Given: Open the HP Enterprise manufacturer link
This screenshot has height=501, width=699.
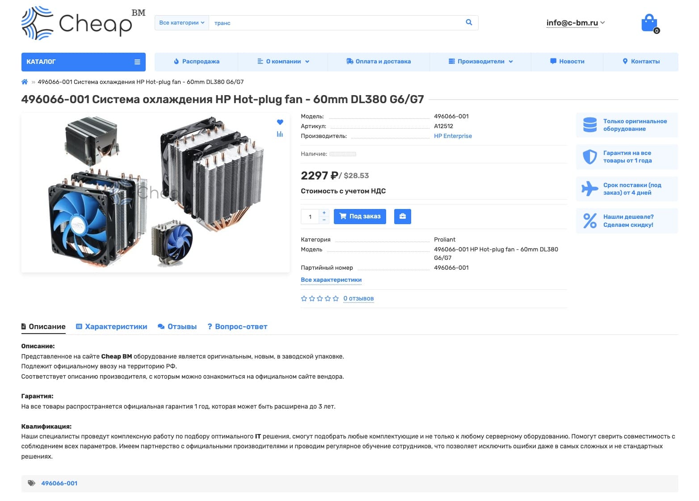Looking at the screenshot, I should 453,136.
